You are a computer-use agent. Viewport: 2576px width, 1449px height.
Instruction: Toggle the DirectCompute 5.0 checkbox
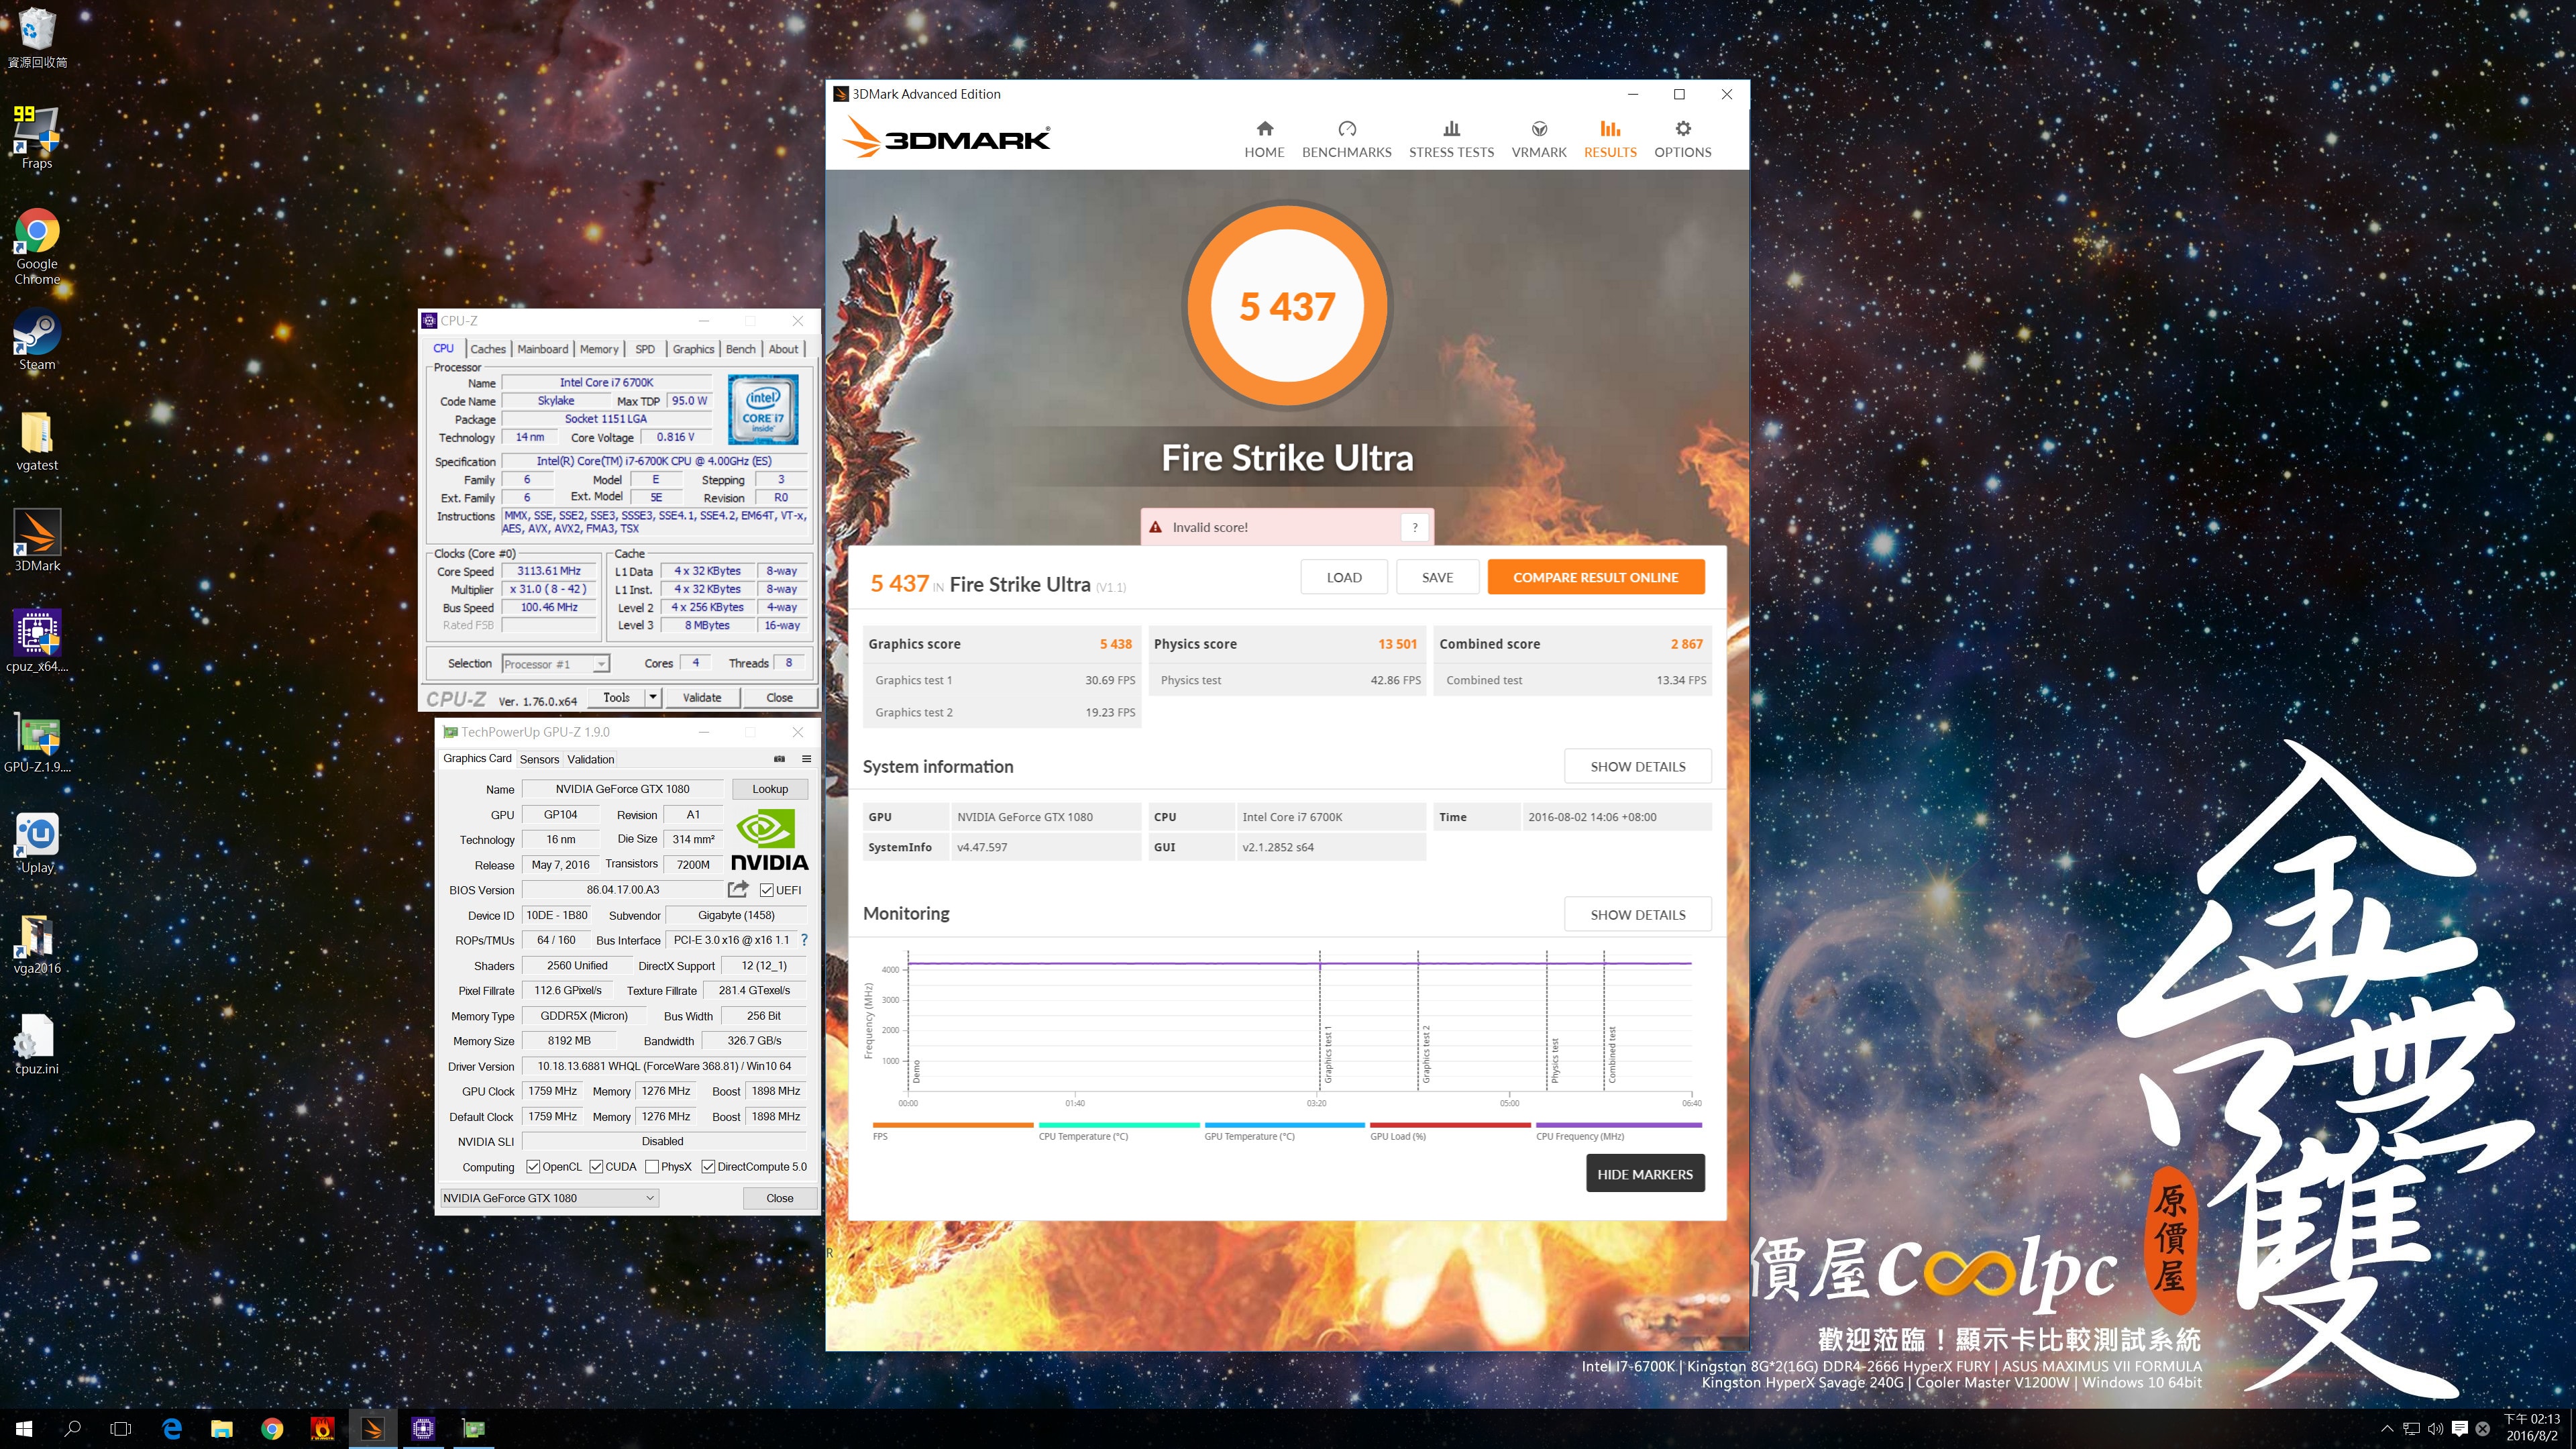coord(708,1166)
